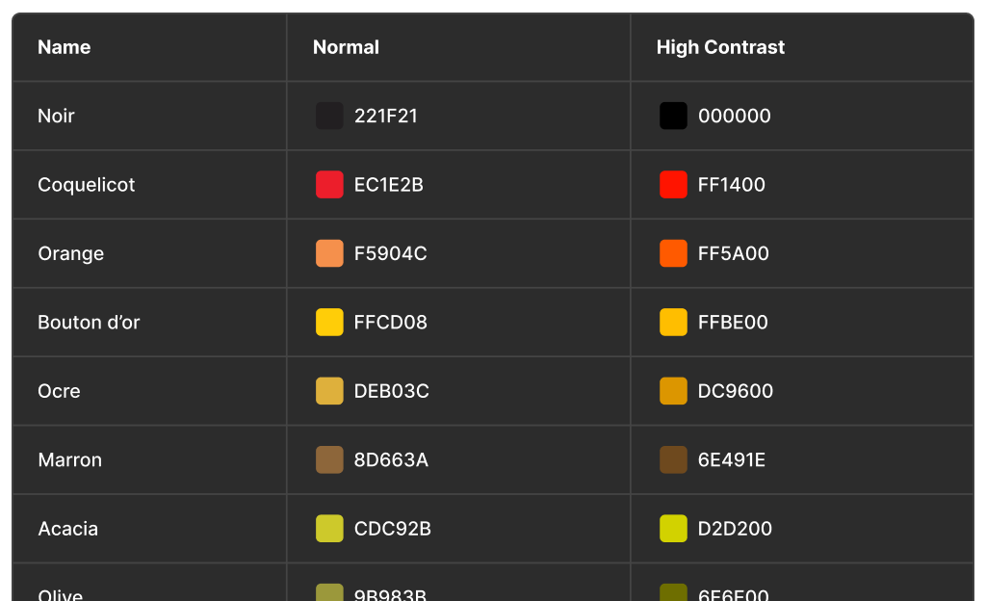Click the Coquelicot EC1E2B red swatch
This screenshot has width=986, height=601.
click(x=329, y=185)
